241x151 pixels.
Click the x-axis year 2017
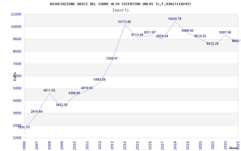pyautogui.click(x=163, y=146)
